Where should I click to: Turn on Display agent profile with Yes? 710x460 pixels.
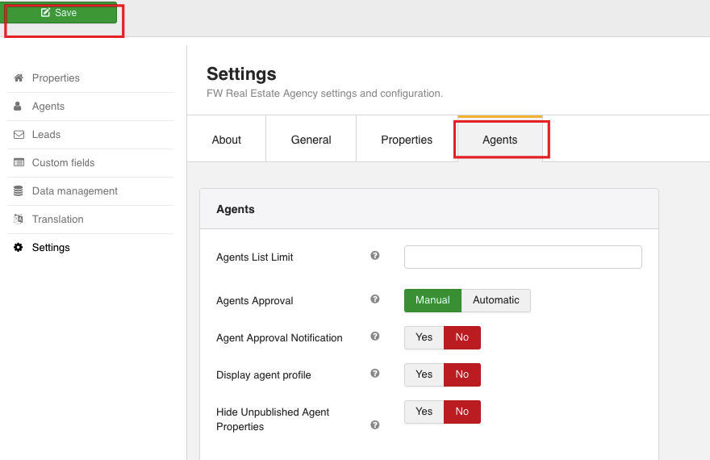[x=424, y=374]
